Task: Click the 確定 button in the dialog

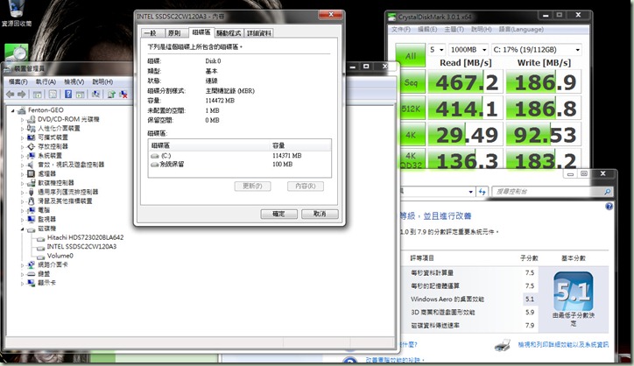Action: [278, 214]
